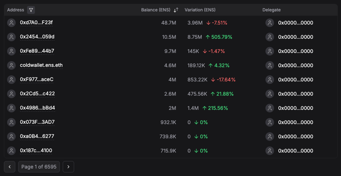Go to the previous page arrow
The image size is (341, 176).
tap(10, 167)
